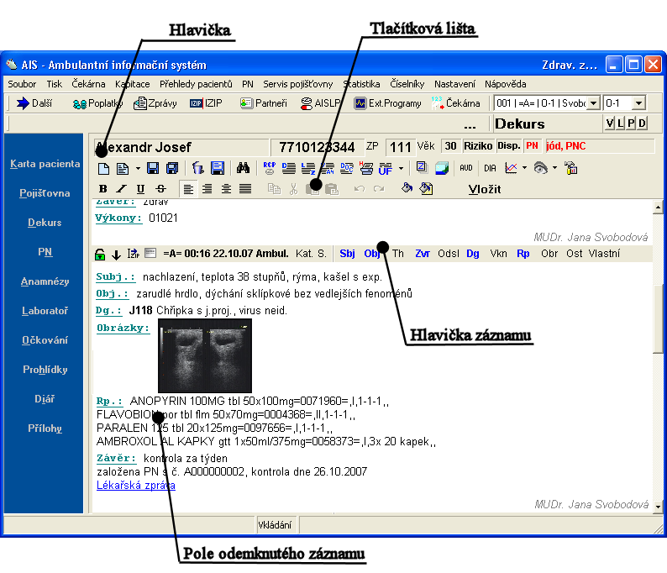Toggle underline text formatting

(140, 189)
